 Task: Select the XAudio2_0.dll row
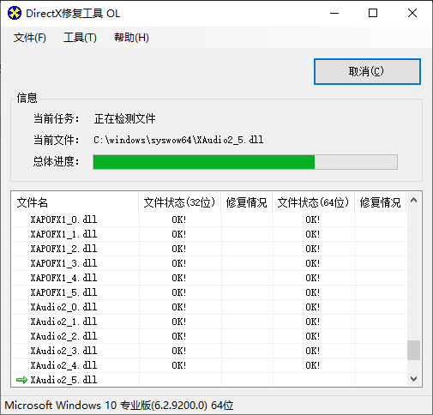pyautogui.click(x=209, y=307)
